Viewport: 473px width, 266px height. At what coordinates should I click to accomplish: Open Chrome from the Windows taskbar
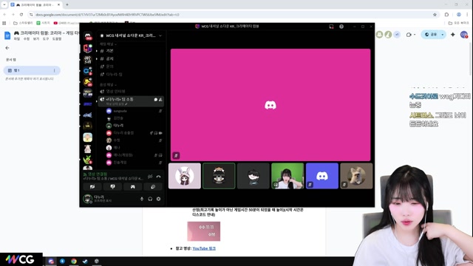pyautogui.click(x=74, y=261)
